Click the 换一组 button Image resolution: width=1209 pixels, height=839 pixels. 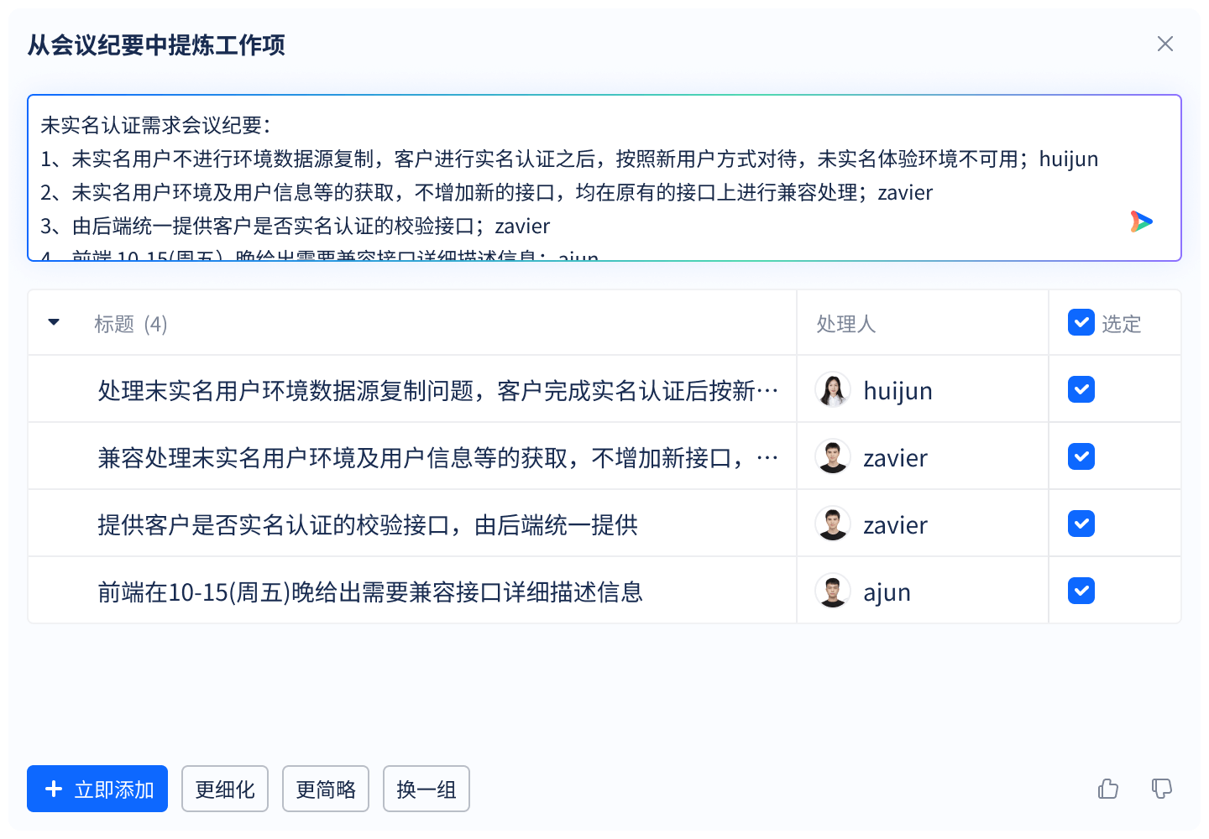[x=427, y=789]
